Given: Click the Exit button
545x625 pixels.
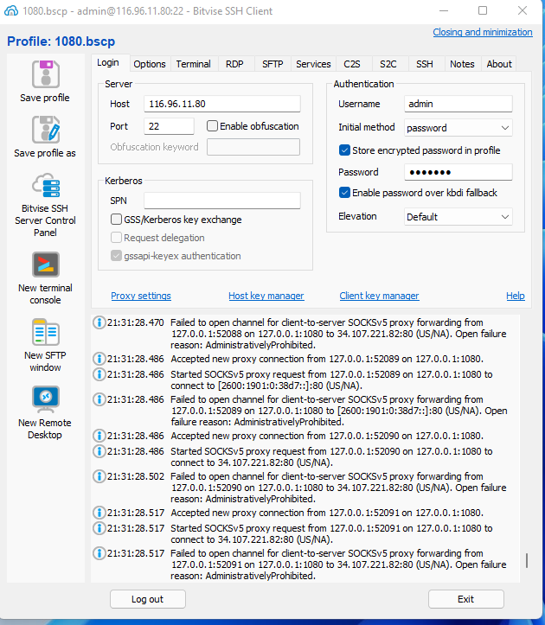Looking at the screenshot, I should point(465,599).
